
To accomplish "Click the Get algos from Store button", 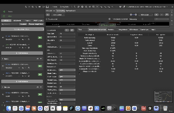I will [22, 29].
